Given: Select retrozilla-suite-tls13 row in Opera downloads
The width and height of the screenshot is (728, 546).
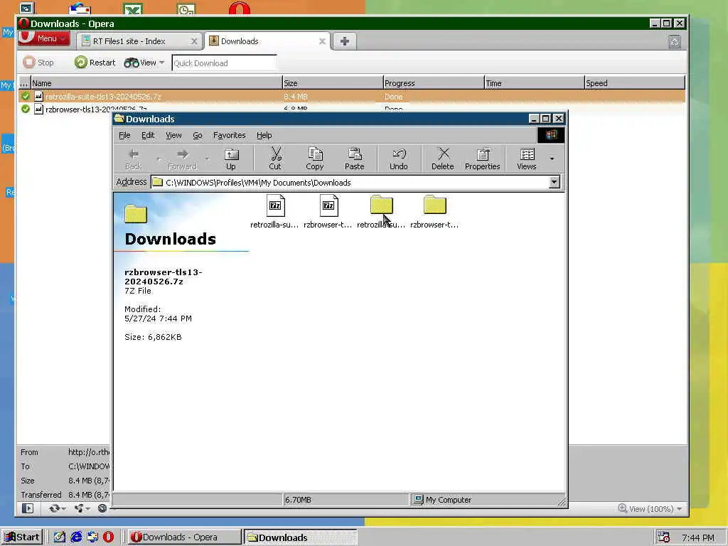Looking at the screenshot, I should point(352,97).
